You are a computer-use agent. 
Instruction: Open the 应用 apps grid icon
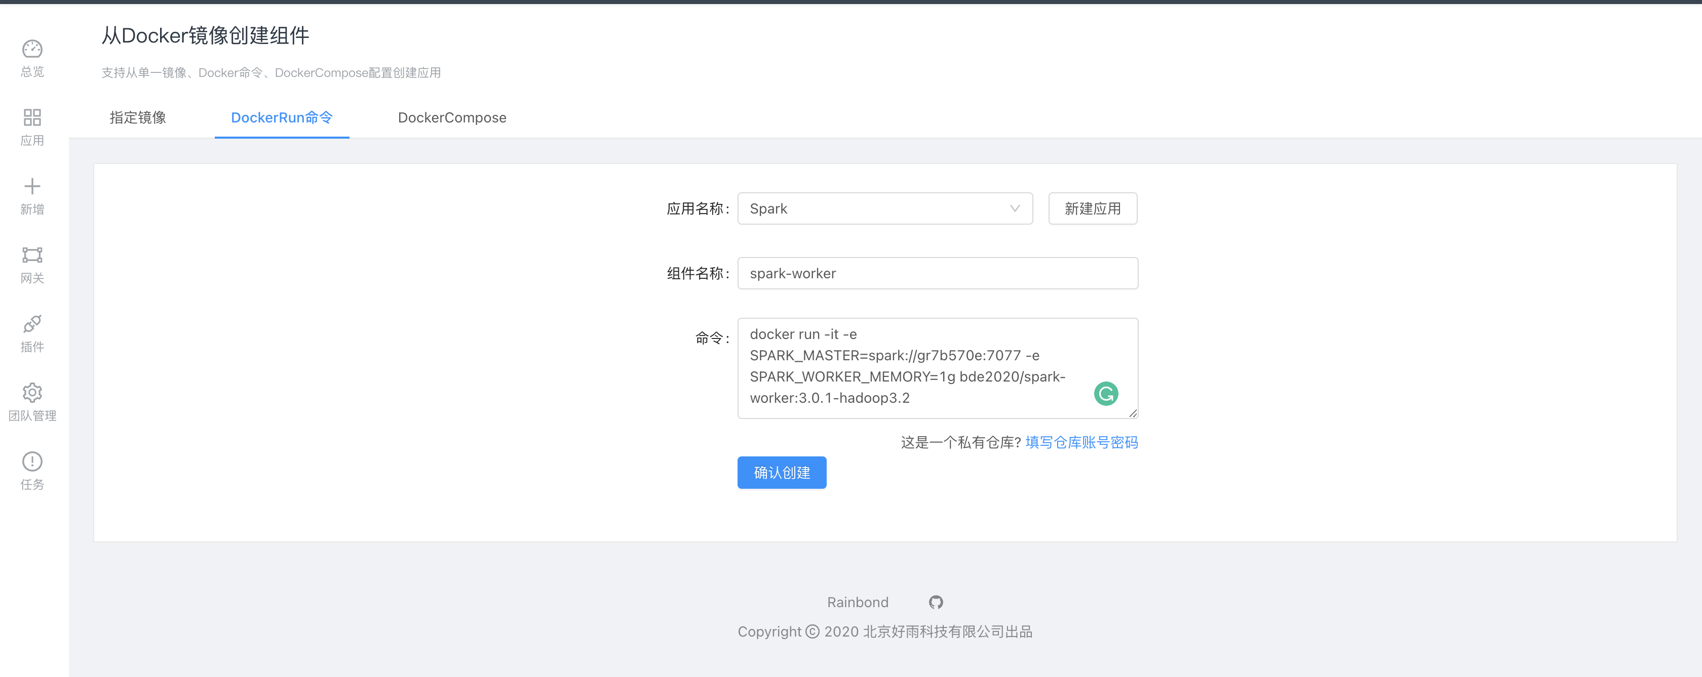tap(32, 117)
